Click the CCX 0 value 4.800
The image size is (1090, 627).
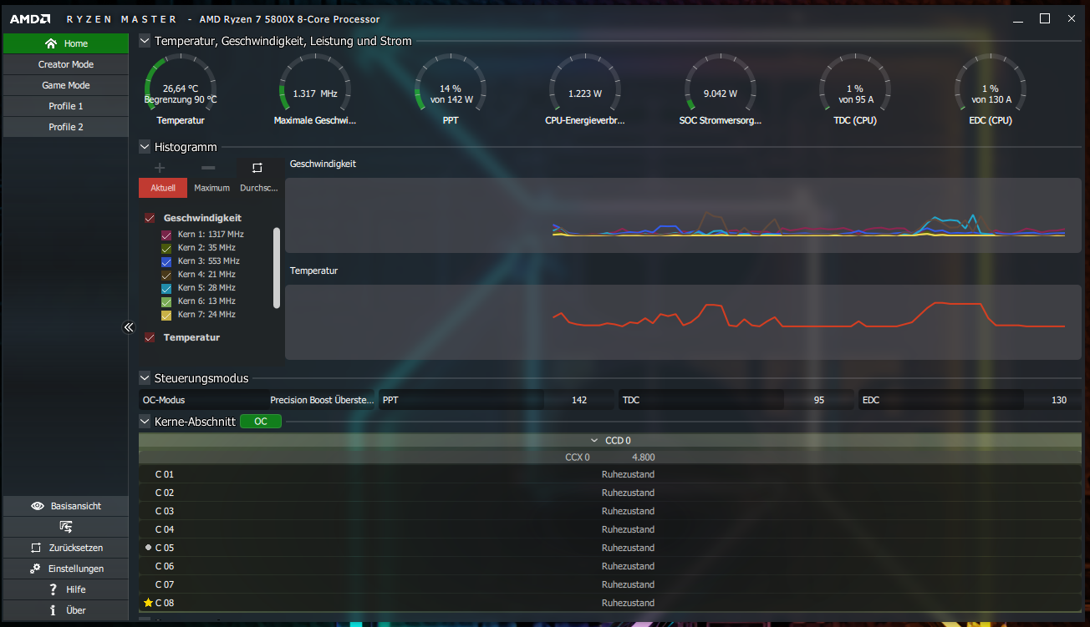(644, 458)
